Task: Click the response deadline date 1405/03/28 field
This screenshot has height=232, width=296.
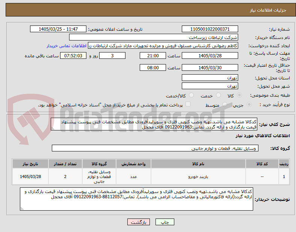Action: (210, 56)
